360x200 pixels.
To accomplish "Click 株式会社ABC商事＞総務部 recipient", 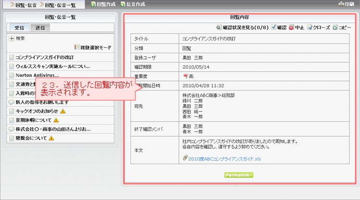I will point(208,95).
